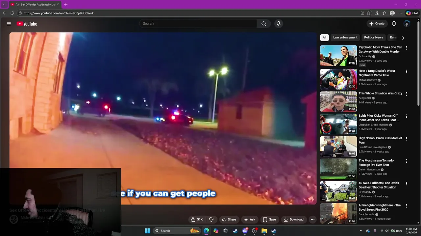Screen dimensions: 421x236
Task: Open options for Firefighter's Nightmare video
Action: (406, 206)
